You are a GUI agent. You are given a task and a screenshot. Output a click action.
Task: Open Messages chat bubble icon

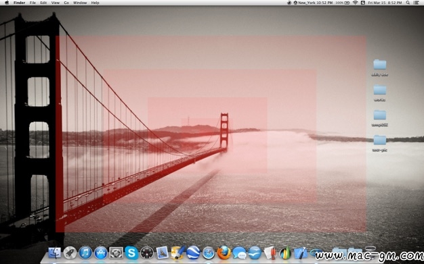pyautogui.click(x=239, y=253)
